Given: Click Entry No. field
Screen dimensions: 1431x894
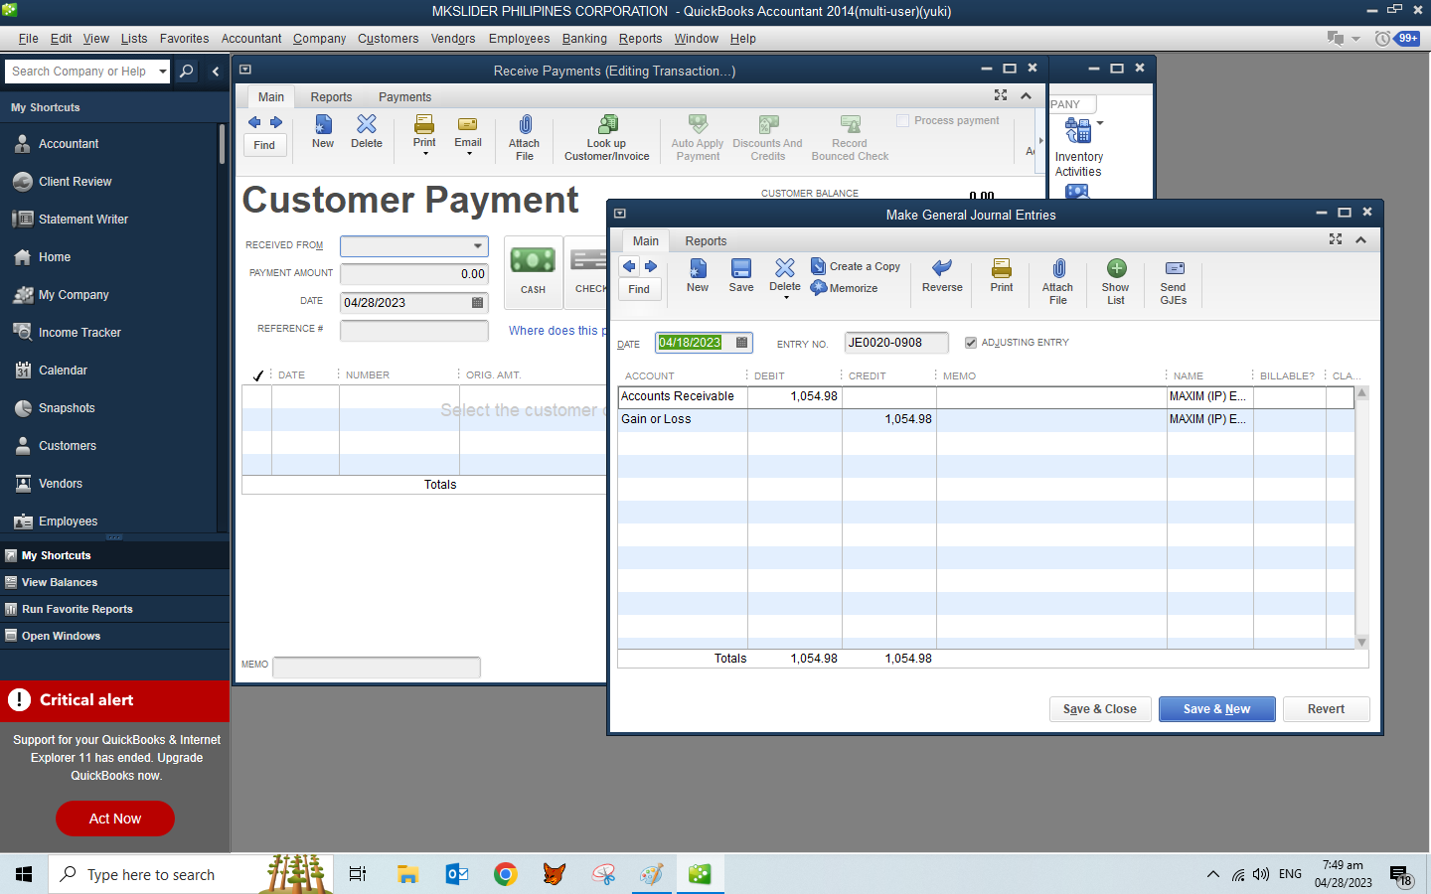Looking at the screenshot, I should point(896,343).
